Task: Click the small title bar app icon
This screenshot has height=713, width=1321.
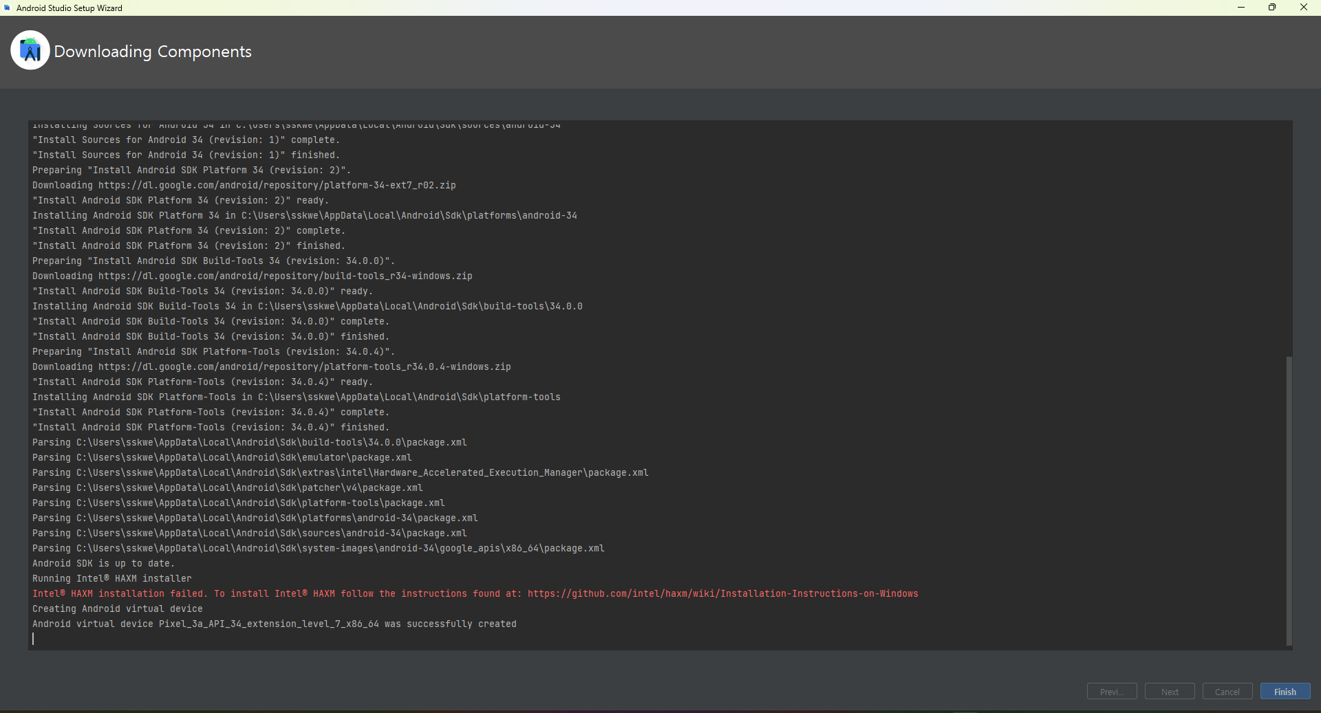Action: click(x=7, y=8)
